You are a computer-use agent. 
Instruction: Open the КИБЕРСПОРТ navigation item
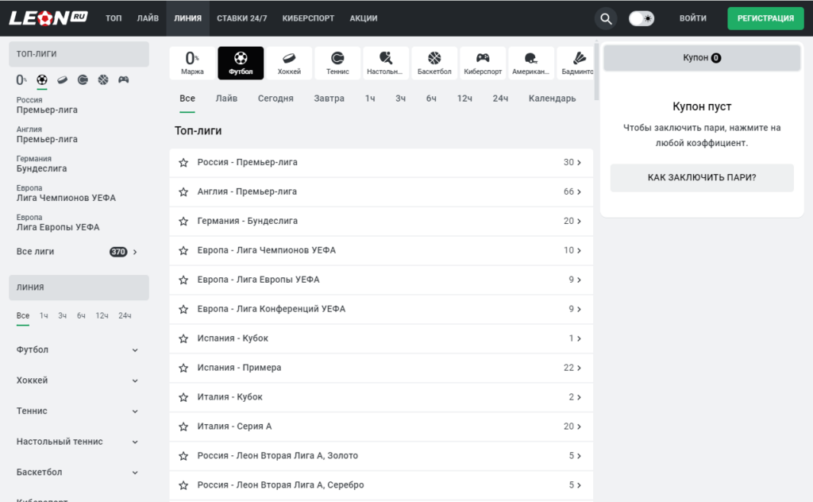(308, 18)
